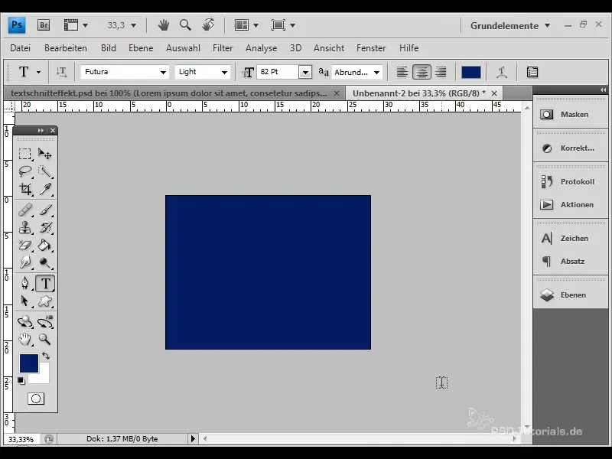612x459 pixels.
Task: Select the Smudge tool
Action: pyautogui.click(x=25, y=262)
